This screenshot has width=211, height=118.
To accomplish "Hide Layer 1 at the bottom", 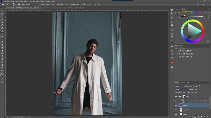I will pos(176,114).
